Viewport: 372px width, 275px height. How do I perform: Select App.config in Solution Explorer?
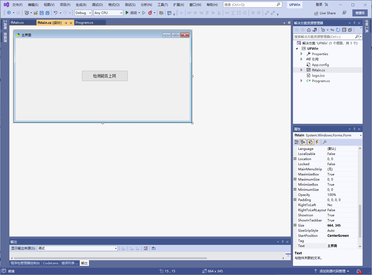(320, 65)
